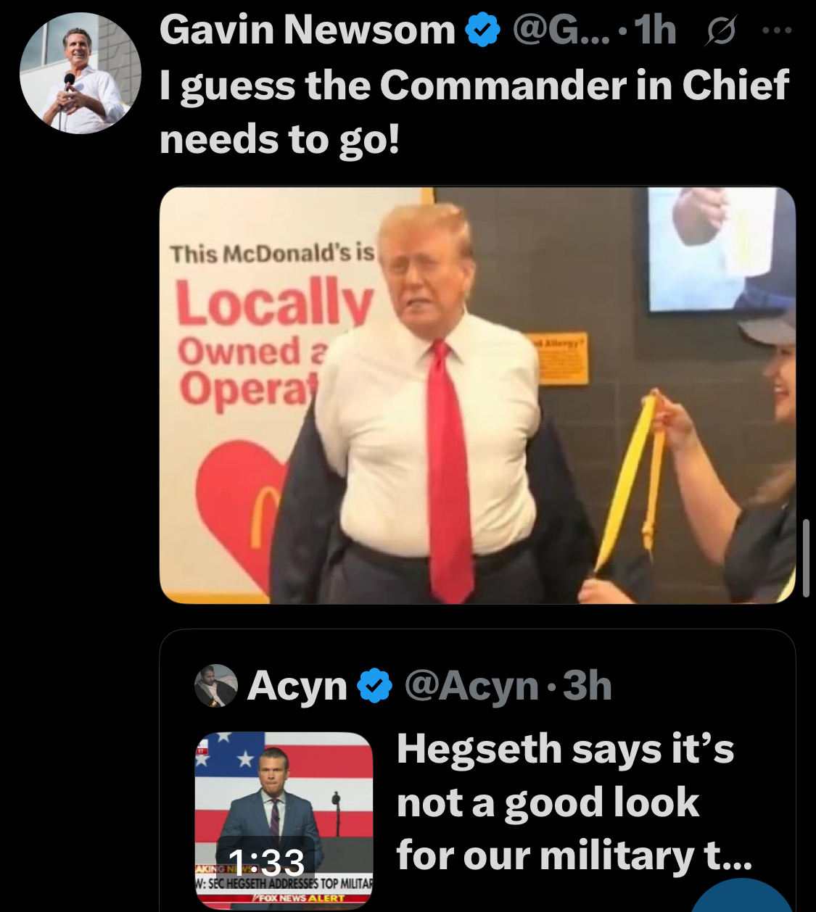Image resolution: width=816 pixels, height=912 pixels.
Task: Tap the 3h quoted post timestamp
Action: [588, 685]
